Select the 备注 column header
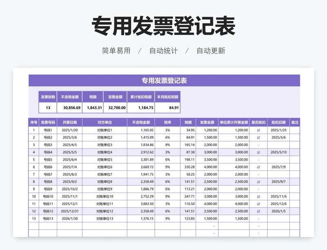 click(295, 122)
